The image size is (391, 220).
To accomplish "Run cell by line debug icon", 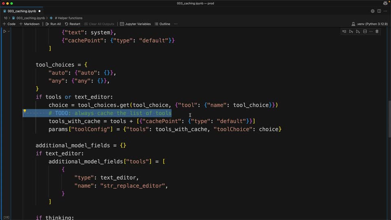I will 344,31.
